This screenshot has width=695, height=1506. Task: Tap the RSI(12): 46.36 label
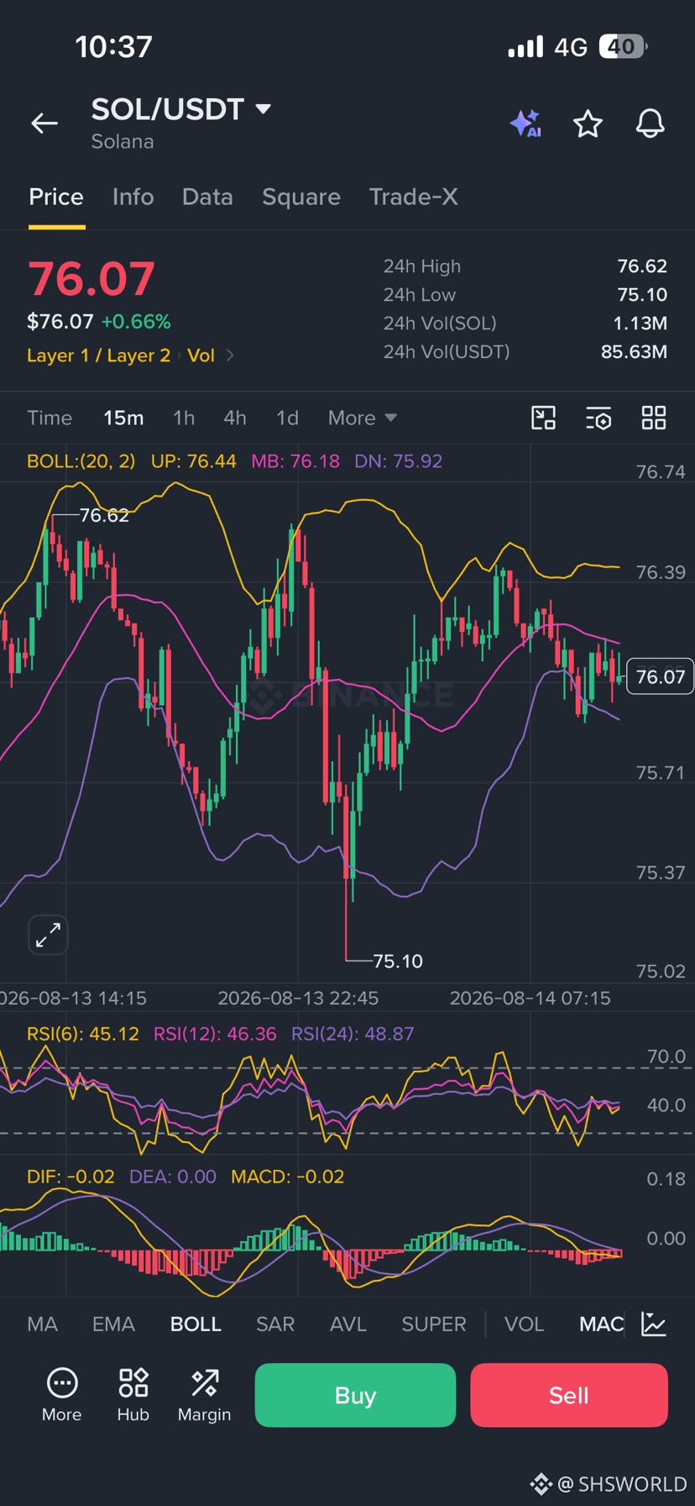tap(215, 1034)
